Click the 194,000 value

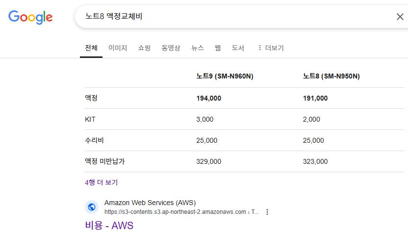pos(209,98)
